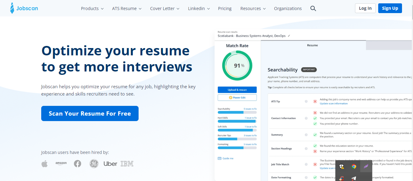
Task: Click the Jobscan logo
Action: (24, 9)
